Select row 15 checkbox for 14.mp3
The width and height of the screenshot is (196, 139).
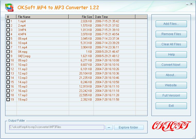coord(8,82)
